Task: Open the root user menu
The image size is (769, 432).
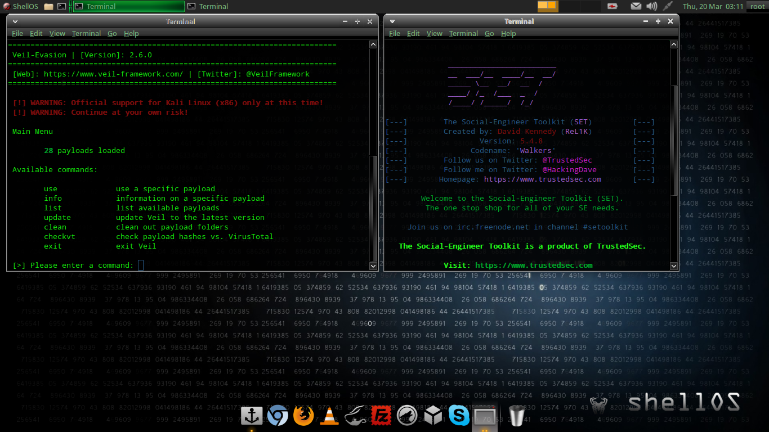Action: tap(757, 6)
